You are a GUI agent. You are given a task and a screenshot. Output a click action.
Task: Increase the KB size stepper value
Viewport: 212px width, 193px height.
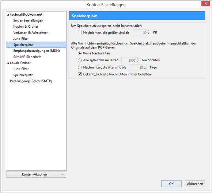point(148,31)
